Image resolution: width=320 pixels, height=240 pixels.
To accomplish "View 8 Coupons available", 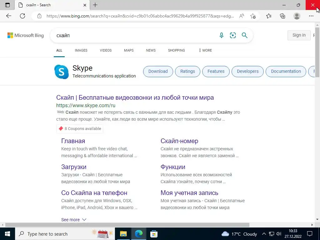I will click(x=80, y=128).
